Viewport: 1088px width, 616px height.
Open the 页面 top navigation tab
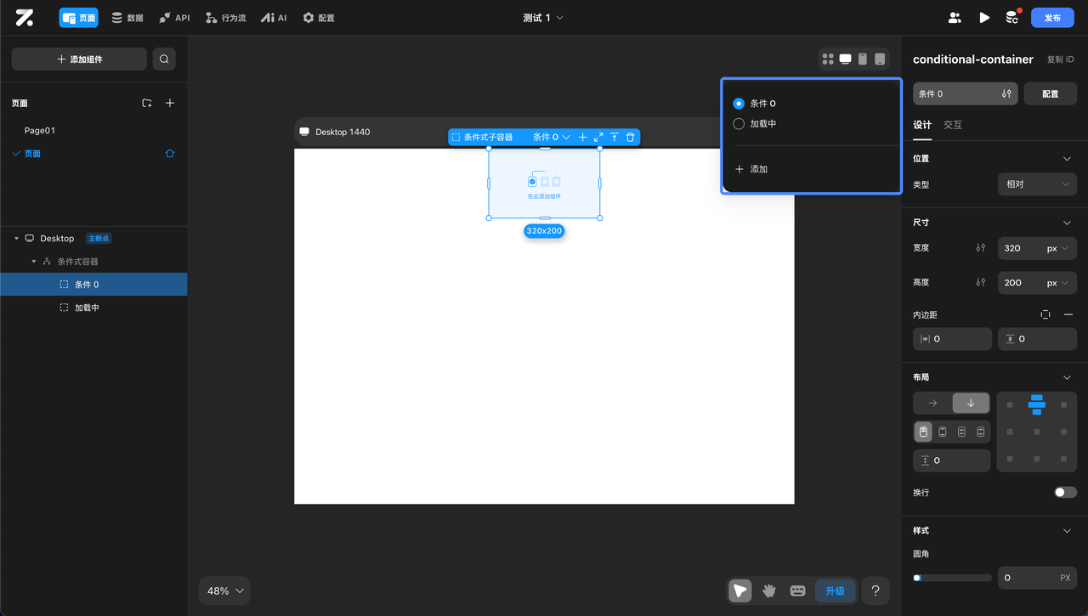tap(78, 18)
